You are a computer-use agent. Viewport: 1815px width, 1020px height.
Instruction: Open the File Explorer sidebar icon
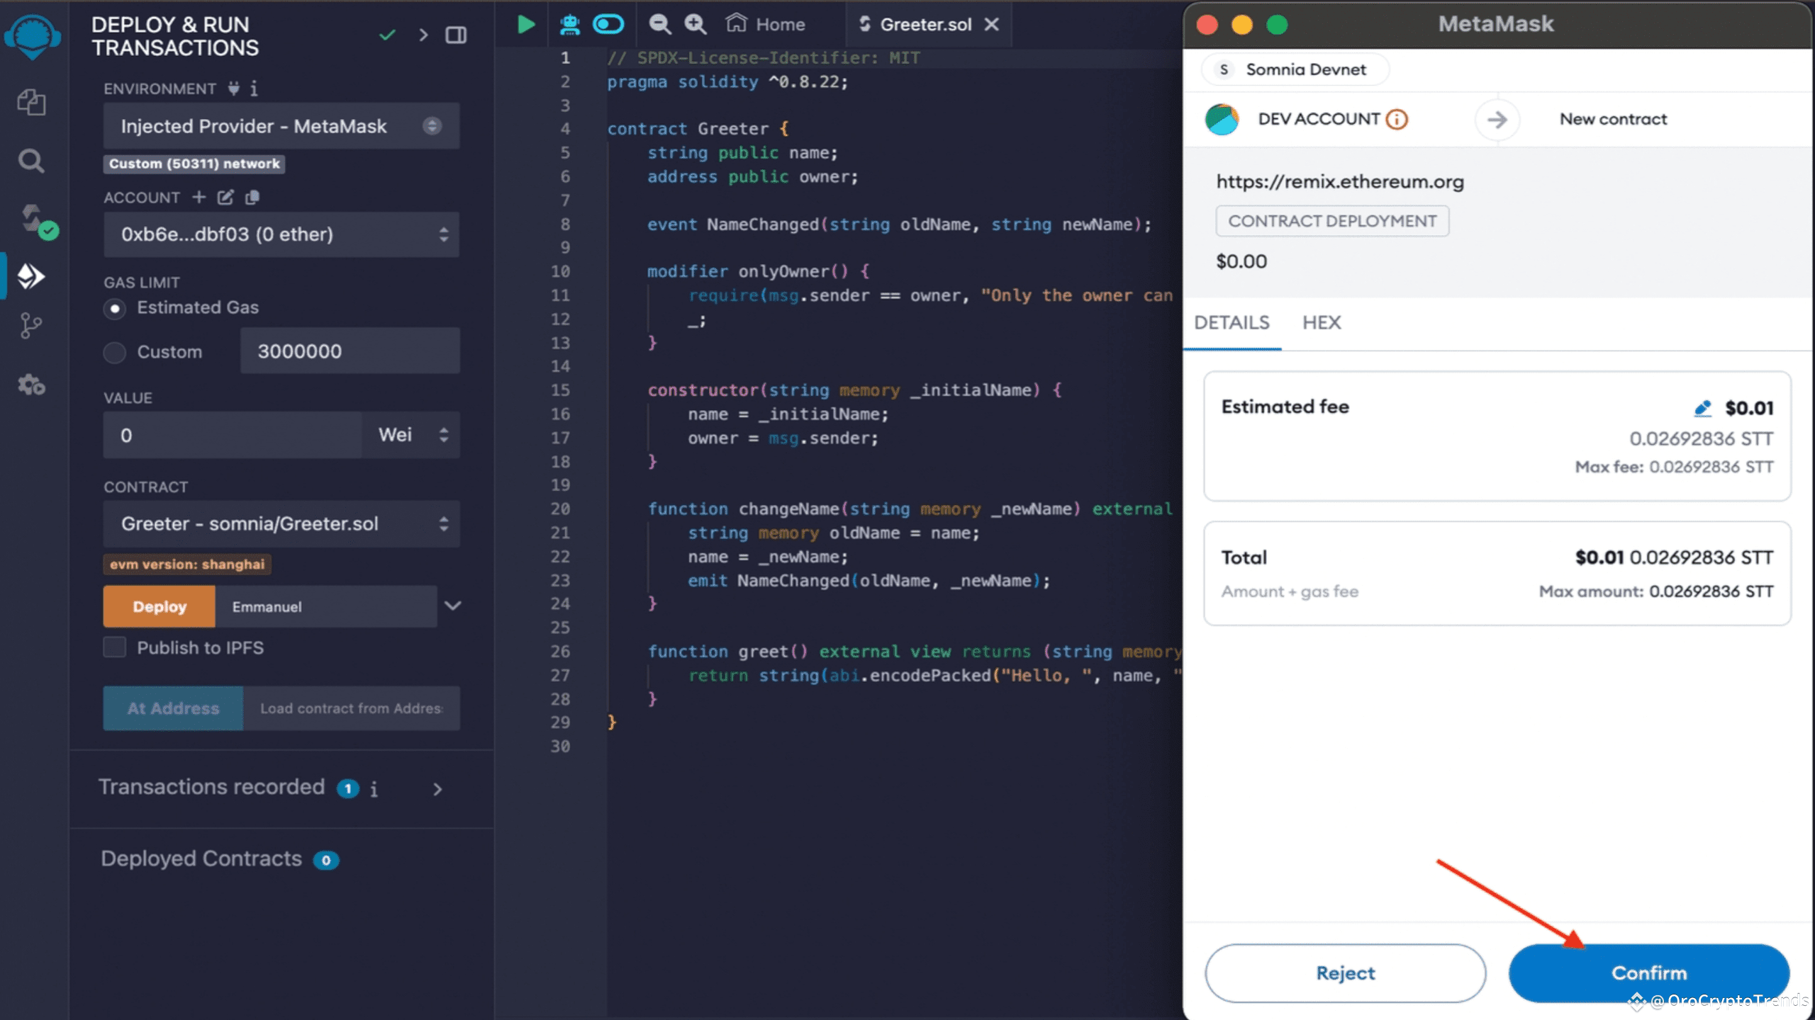pos(31,103)
